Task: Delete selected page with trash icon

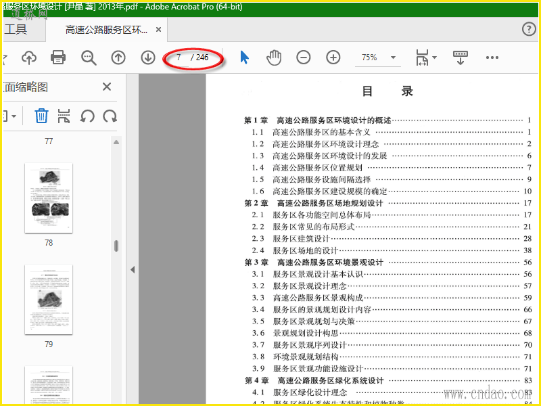Action: tap(41, 116)
